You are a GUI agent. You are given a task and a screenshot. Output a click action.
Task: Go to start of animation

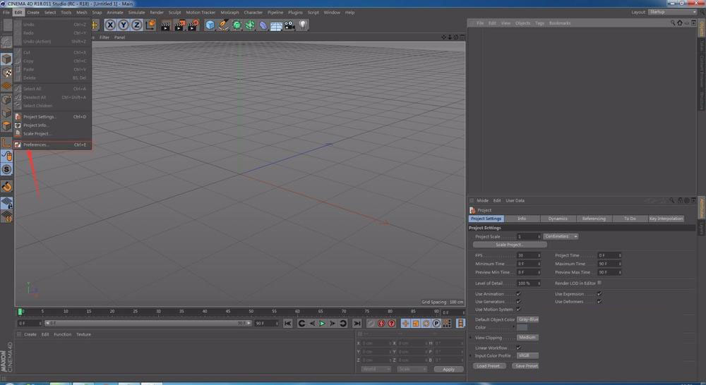288,324
